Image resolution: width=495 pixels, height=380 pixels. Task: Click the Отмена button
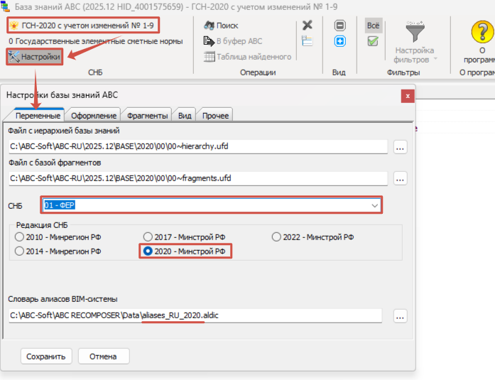pyautogui.click(x=103, y=357)
